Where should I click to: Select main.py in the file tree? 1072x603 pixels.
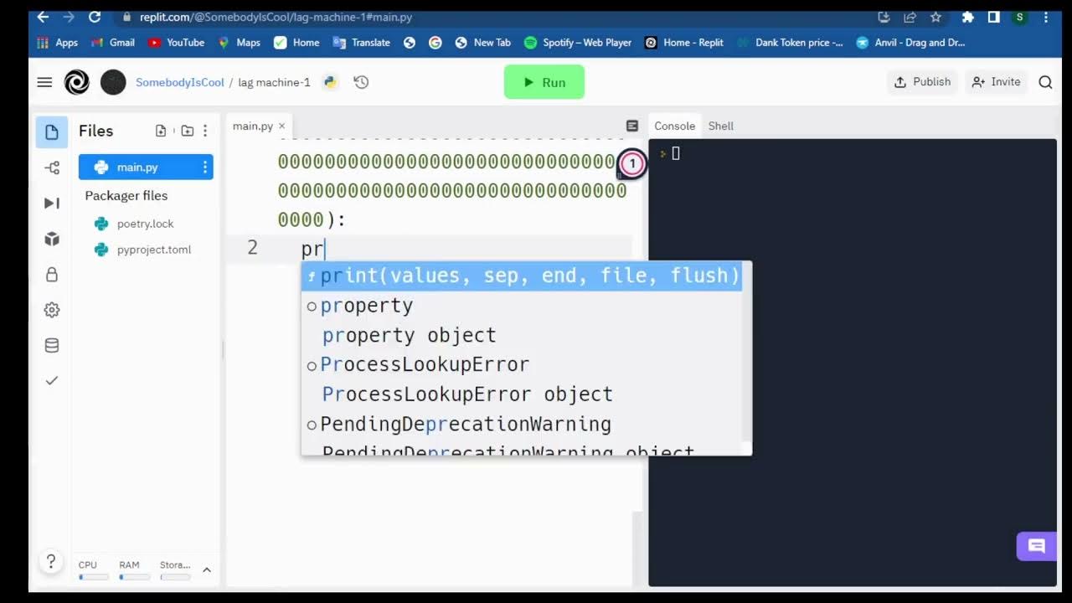(146, 167)
